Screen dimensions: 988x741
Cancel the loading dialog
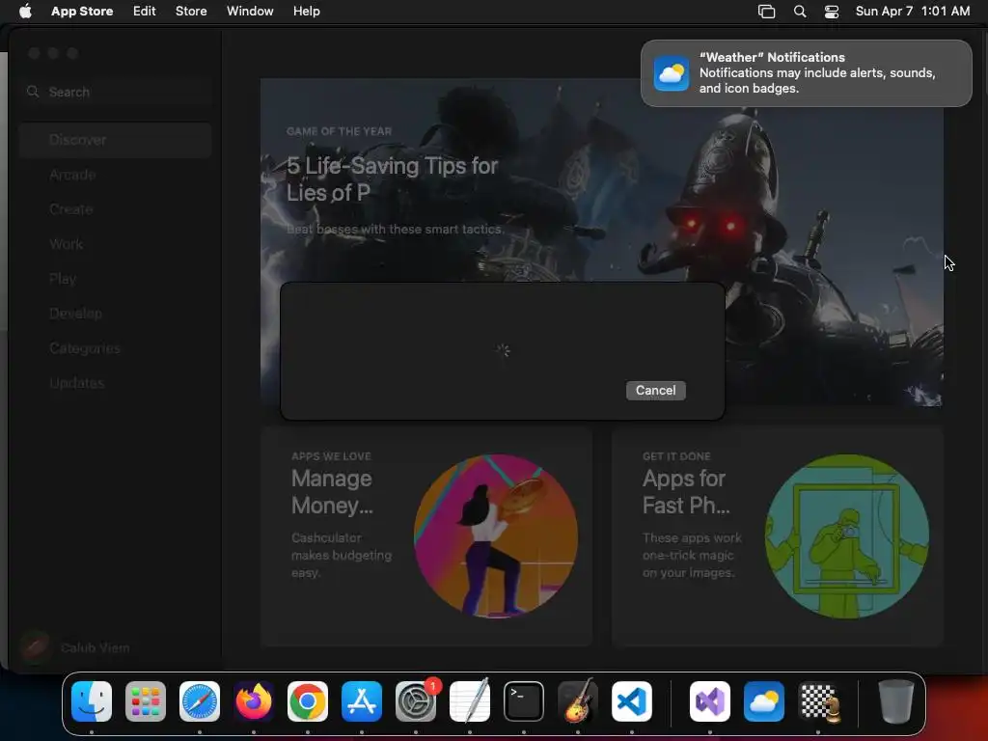(x=655, y=390)
